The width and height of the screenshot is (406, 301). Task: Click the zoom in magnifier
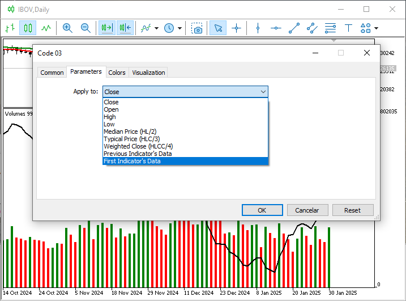(x=67, y=28)
